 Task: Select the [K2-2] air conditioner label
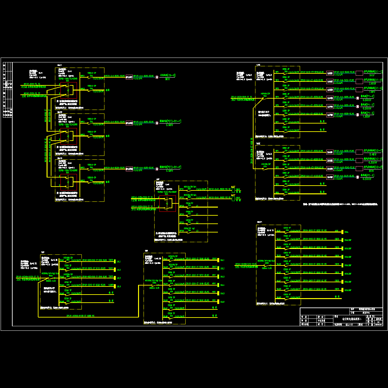tap(373, 159)
